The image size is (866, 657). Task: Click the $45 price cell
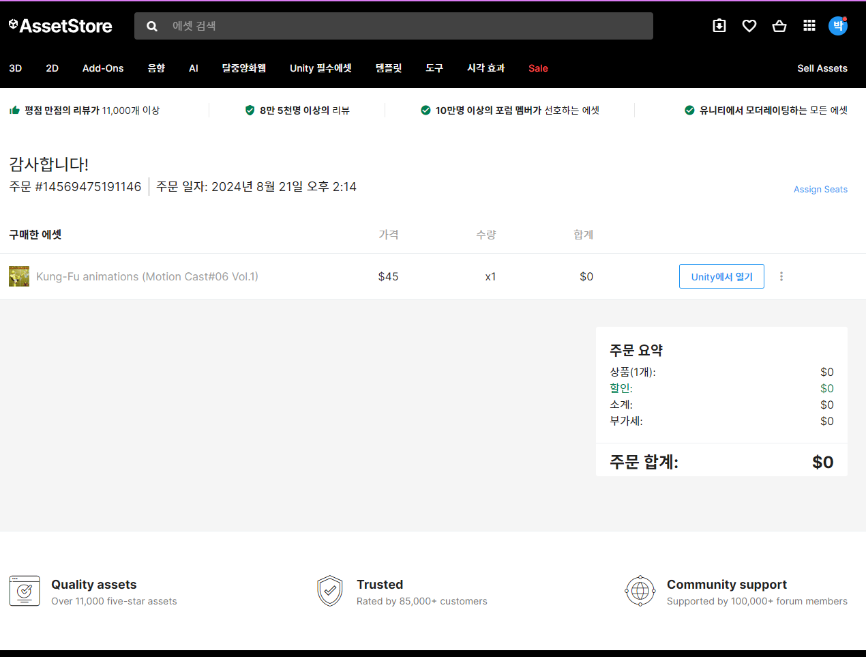click(x=388, y=276)
